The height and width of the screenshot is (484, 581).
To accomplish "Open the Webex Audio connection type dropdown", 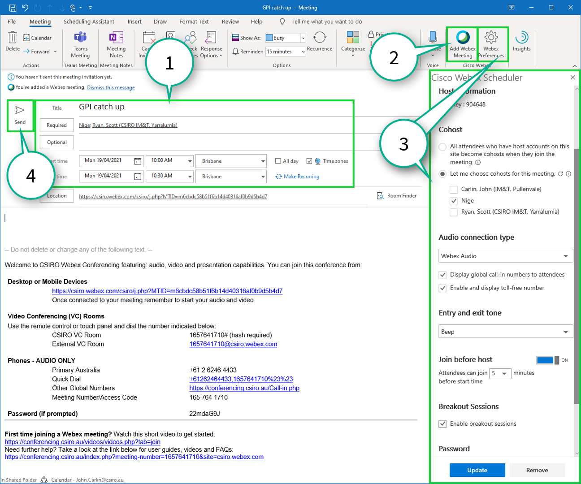I will tap(506, 256).
